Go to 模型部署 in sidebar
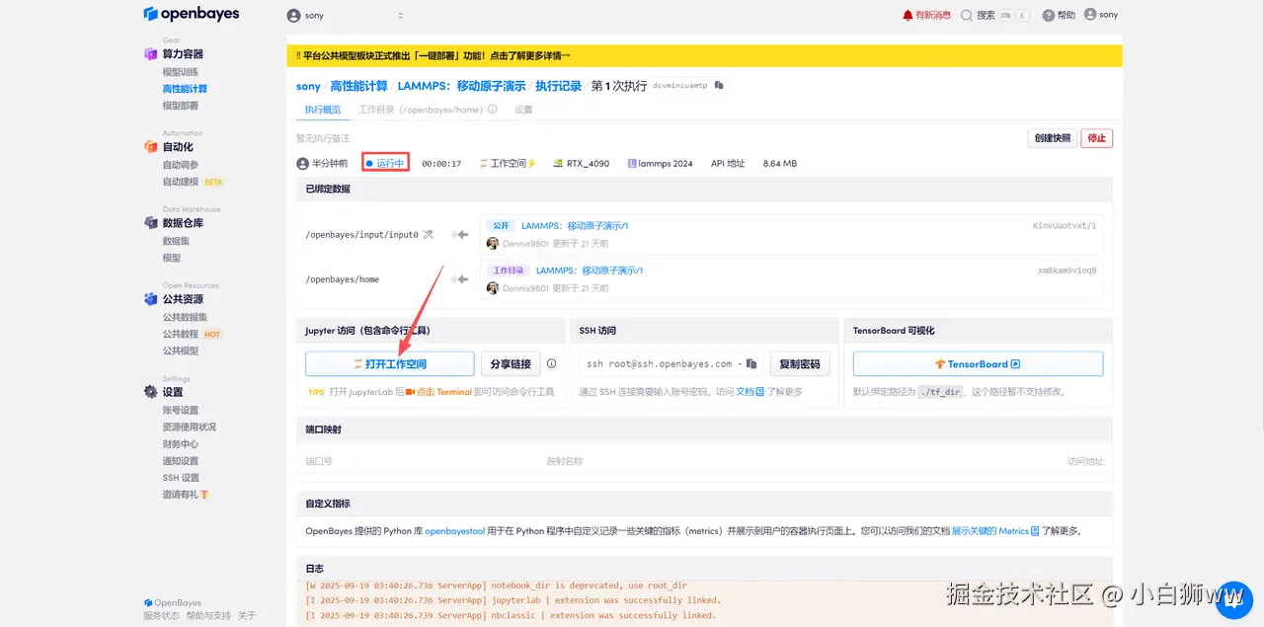The image size is (1264, 627). click(181, 106)
